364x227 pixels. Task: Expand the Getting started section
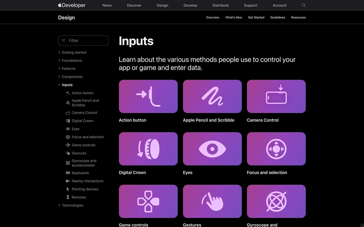74,52
